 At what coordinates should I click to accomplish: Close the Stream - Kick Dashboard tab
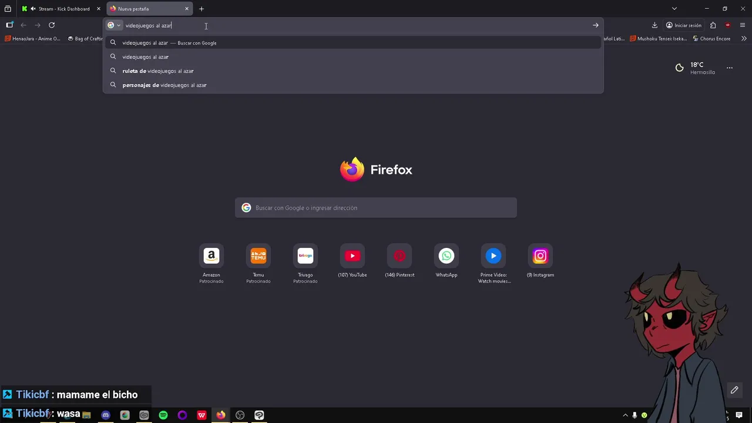99,9
